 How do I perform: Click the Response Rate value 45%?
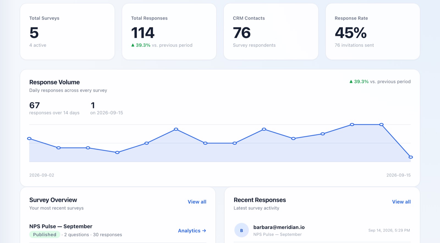(351, 33)
